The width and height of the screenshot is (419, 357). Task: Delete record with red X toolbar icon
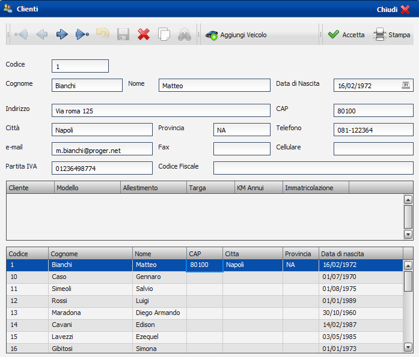144,34
